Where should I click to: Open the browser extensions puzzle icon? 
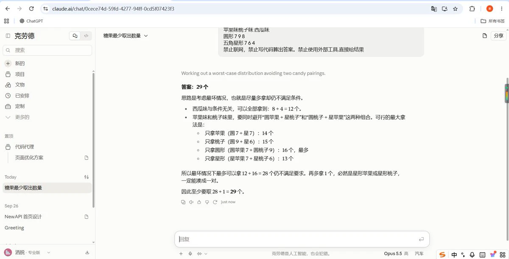[x=472, y=8]
